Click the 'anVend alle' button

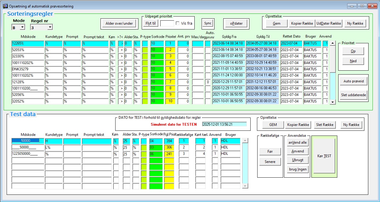[x=298, y=143]
